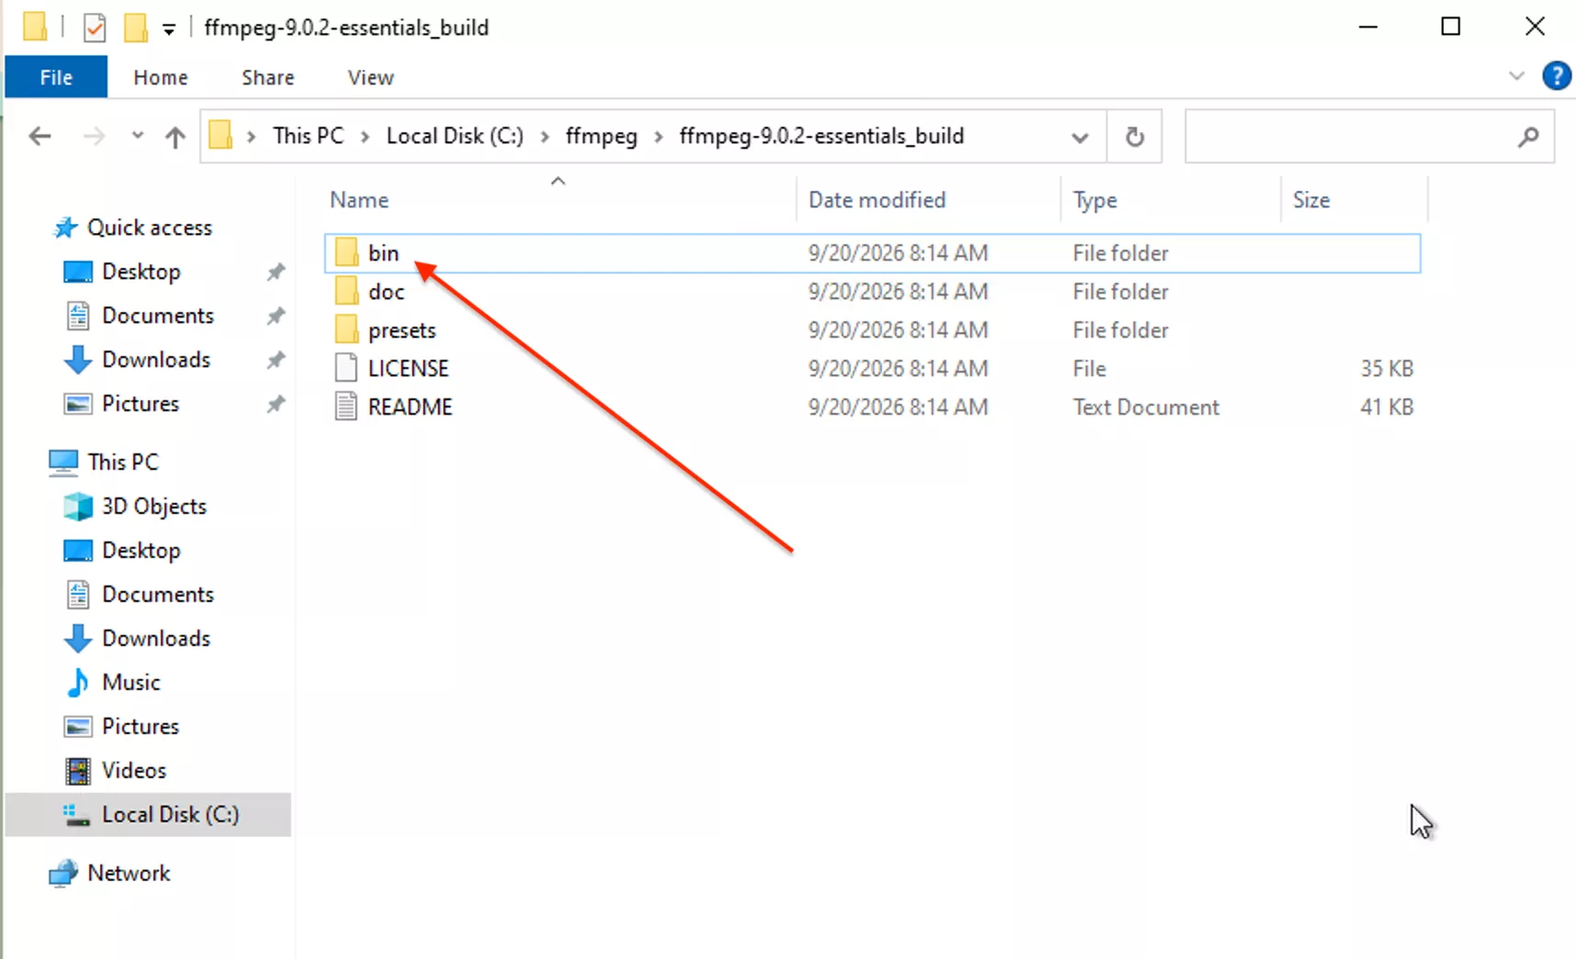Click the LICENSE file icon
1576x959 pixels.
346,368
